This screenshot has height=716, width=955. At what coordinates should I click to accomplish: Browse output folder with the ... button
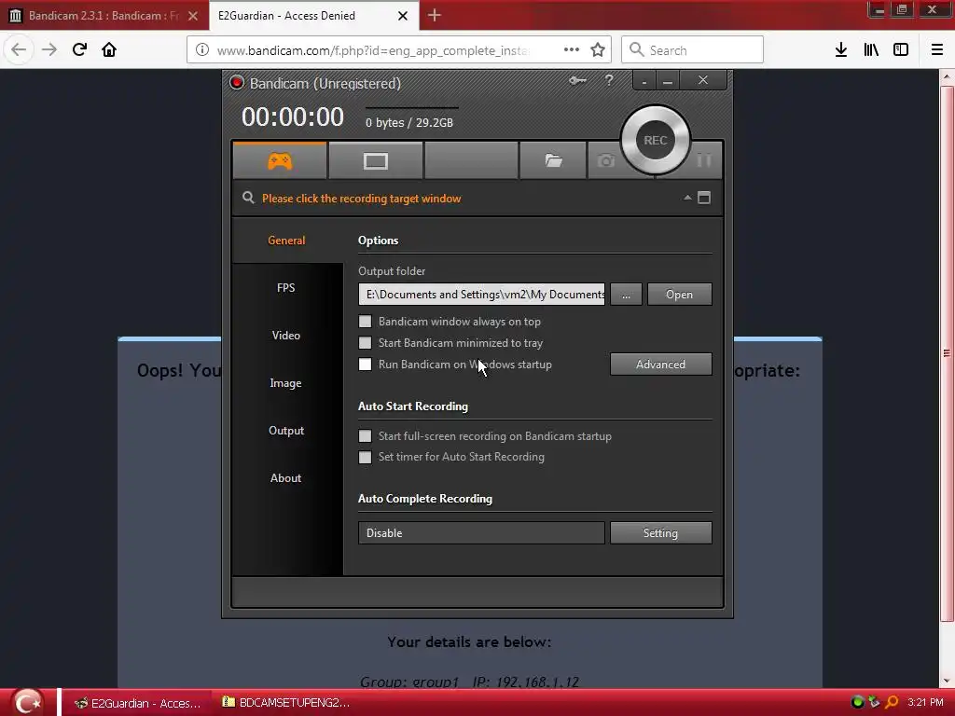coord(626,294)
